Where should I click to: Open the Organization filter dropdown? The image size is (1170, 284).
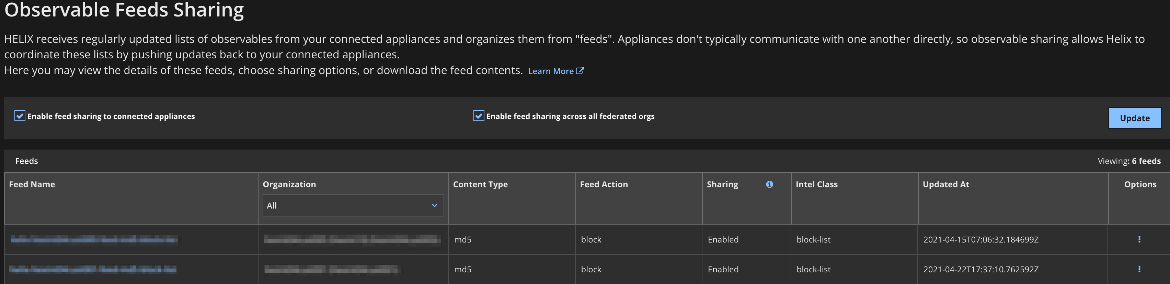(353, 205)
